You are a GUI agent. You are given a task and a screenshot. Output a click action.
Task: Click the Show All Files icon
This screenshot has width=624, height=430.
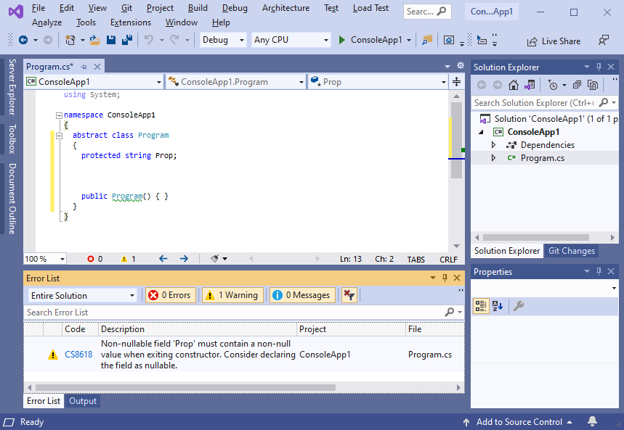coord(593,85)
